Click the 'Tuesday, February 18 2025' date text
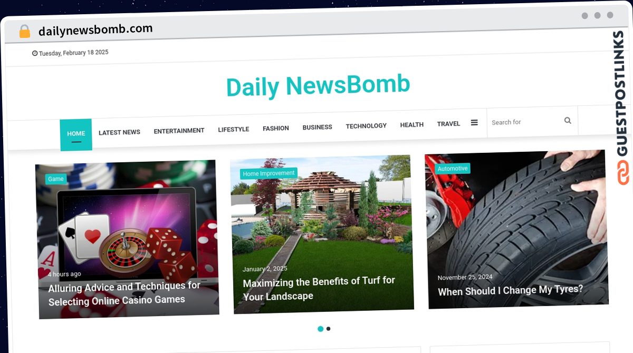Screen dimensions: 633x353 point(73,53)
